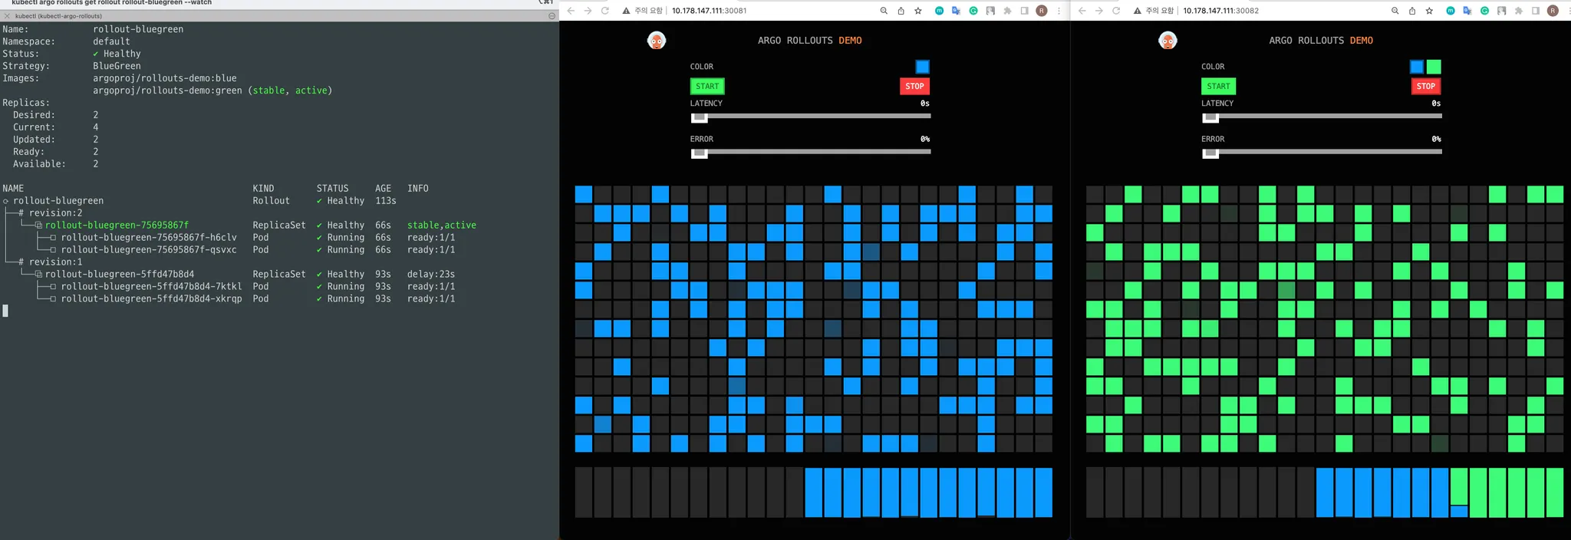
Task: Open Grammarly extension in 30082 window
Action: click(1484, 11)
